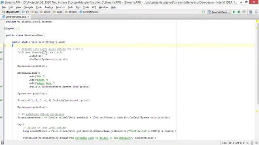Click the "try" keyword
259x145 pixels.
(19, 124)
